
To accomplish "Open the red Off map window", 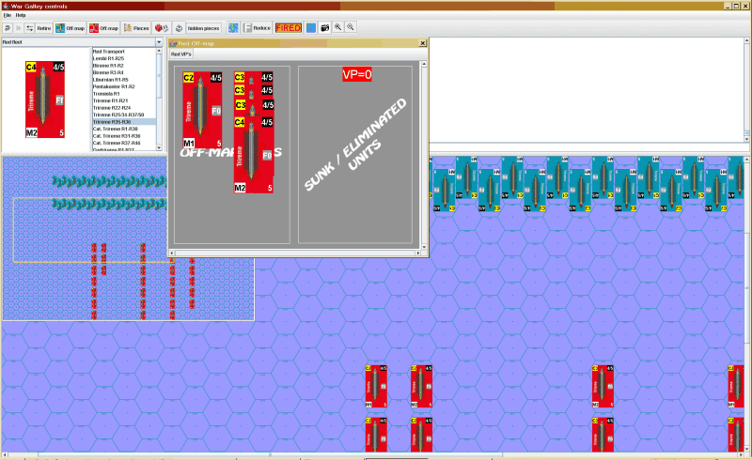I will pyautogui.click(x=103, y=28).
